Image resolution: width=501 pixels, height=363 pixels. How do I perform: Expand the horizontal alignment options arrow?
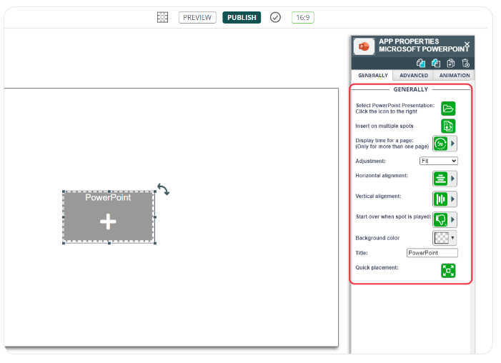pyautogui.click(x=452, y=179)
